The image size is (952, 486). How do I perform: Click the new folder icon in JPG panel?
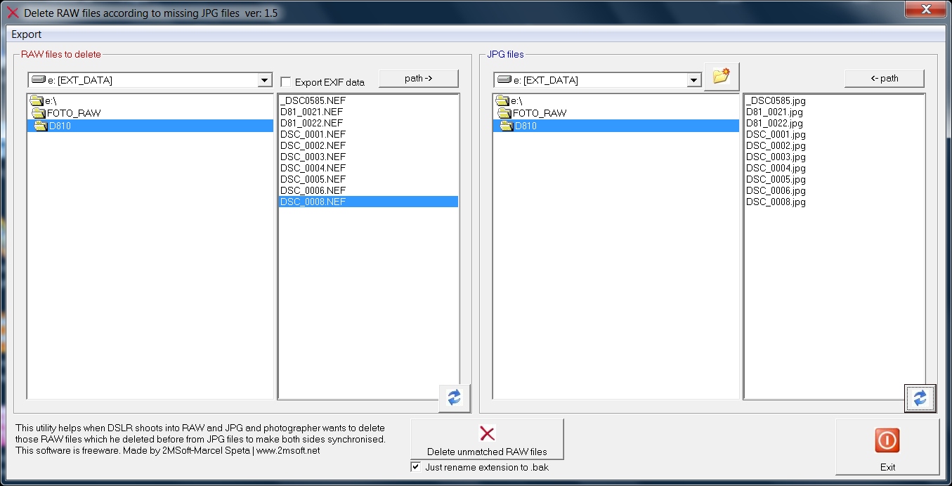pos(722,77)
